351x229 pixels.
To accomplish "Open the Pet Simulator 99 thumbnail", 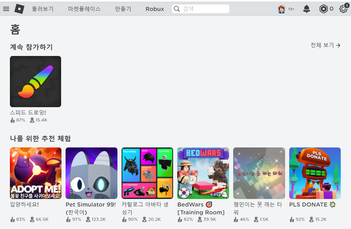I will [x=91, y=173].
